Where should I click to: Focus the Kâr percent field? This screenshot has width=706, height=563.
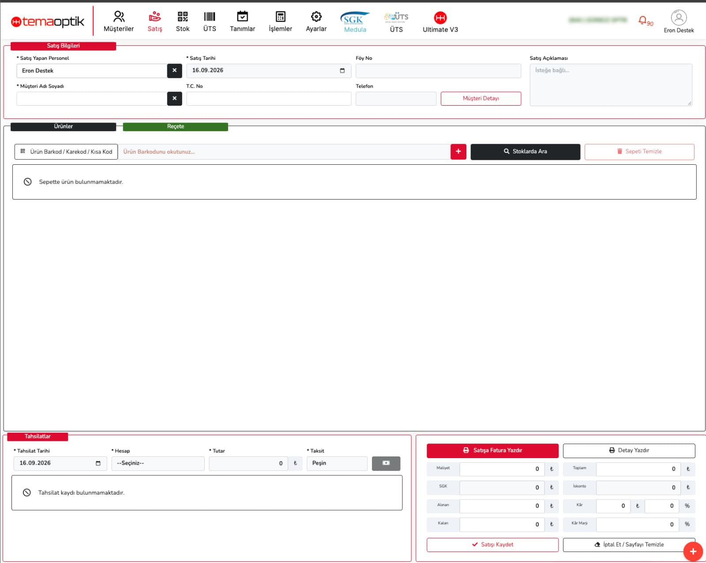(661, 506)
